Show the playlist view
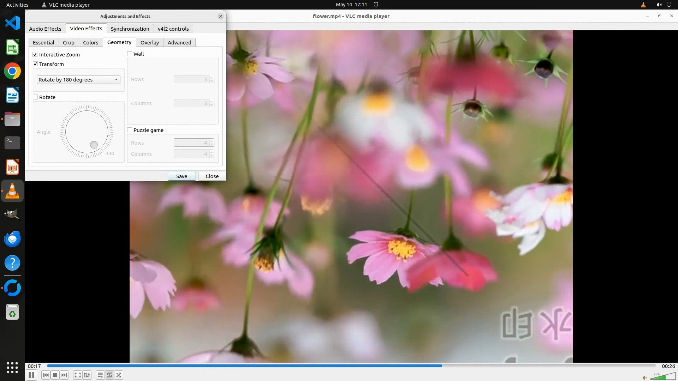678x381 pixels. [x=100, y=375]
